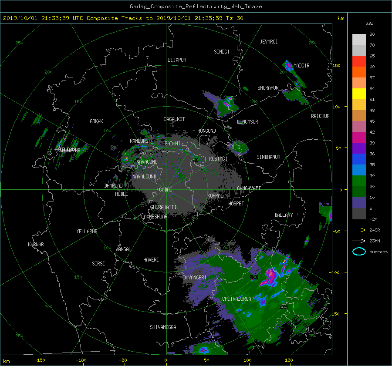This screenshot has height=366, width=392.
Task: Click the HANGAL city label
Action: [123, 249]
